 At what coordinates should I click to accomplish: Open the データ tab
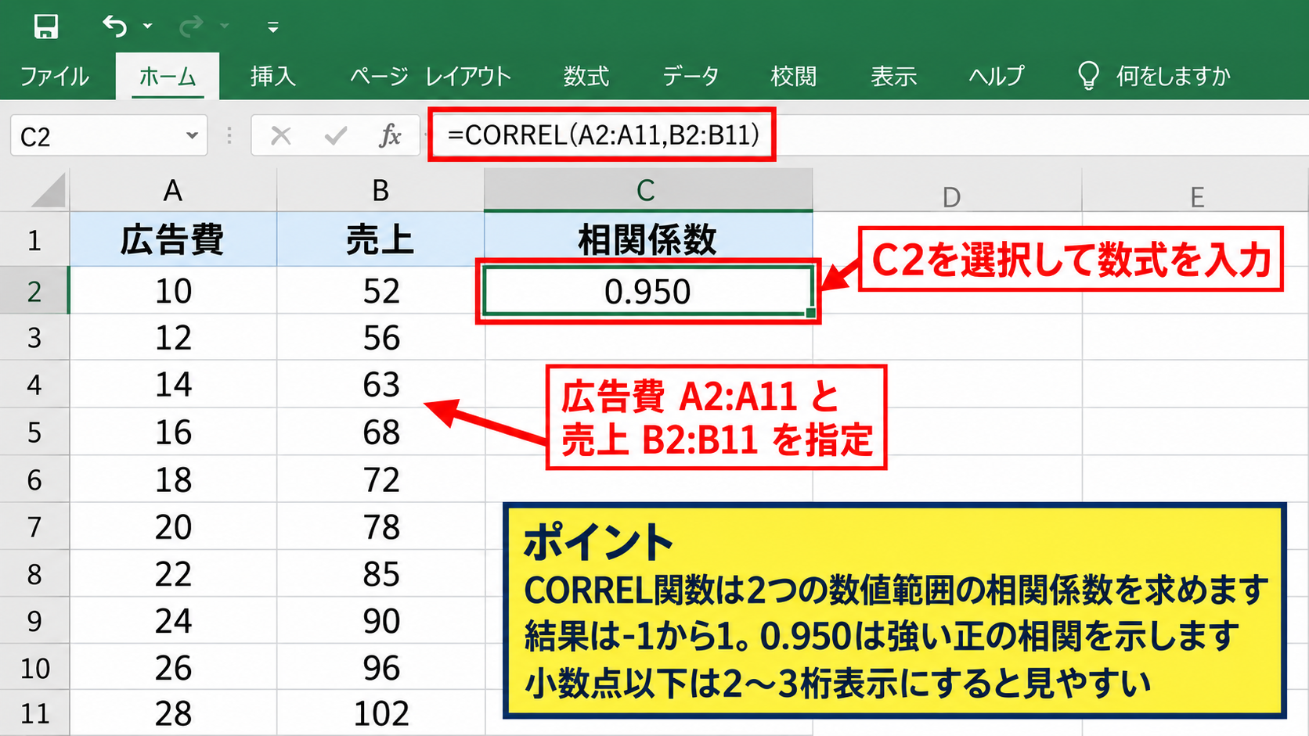pyautogui.click(x=691, y=76)
